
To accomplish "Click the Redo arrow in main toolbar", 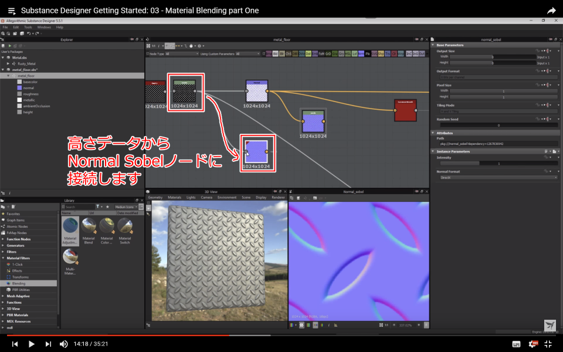I will tap(37, 33).
